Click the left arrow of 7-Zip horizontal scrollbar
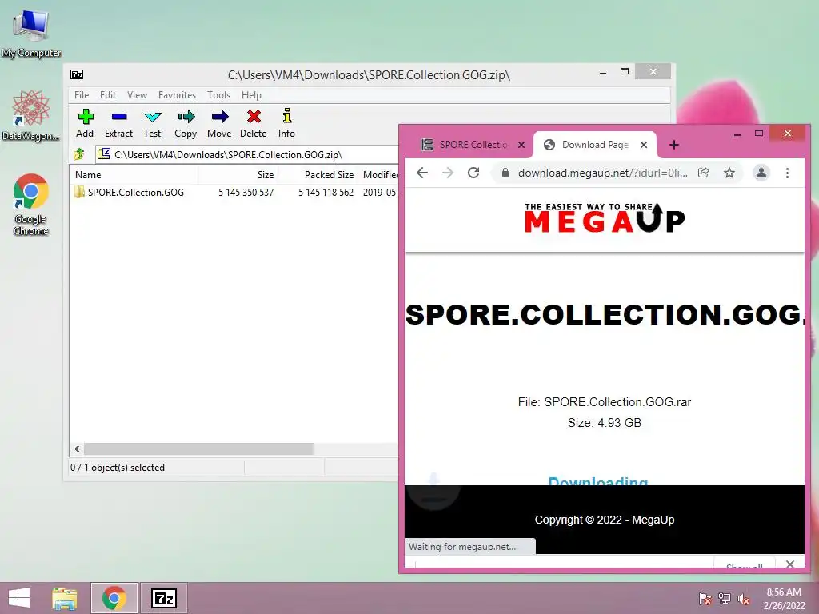Screen dimensions: 819x614 pyautogui.click(x=77, y=449)
